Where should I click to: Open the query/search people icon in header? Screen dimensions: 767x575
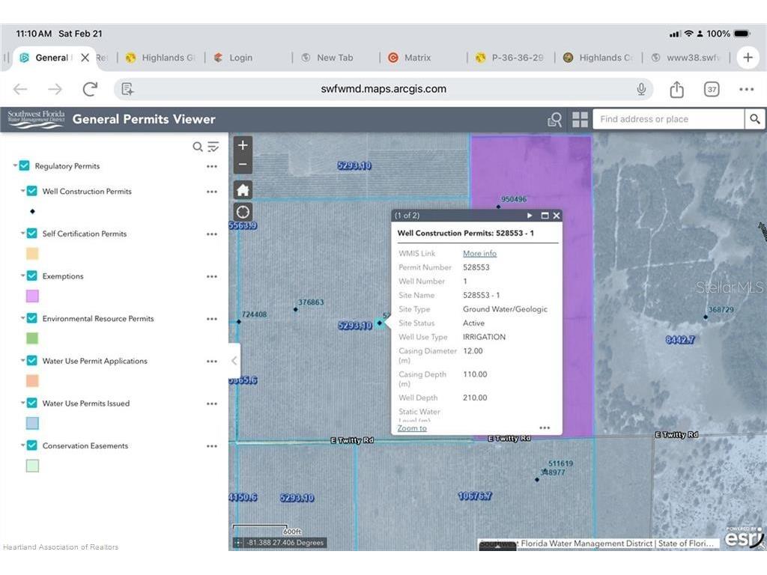click(555, 119)
